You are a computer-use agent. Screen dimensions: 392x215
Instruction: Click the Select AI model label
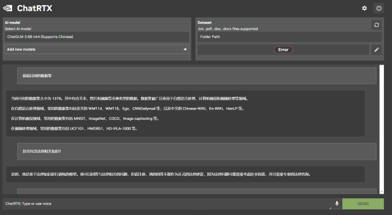click(18, 29)
